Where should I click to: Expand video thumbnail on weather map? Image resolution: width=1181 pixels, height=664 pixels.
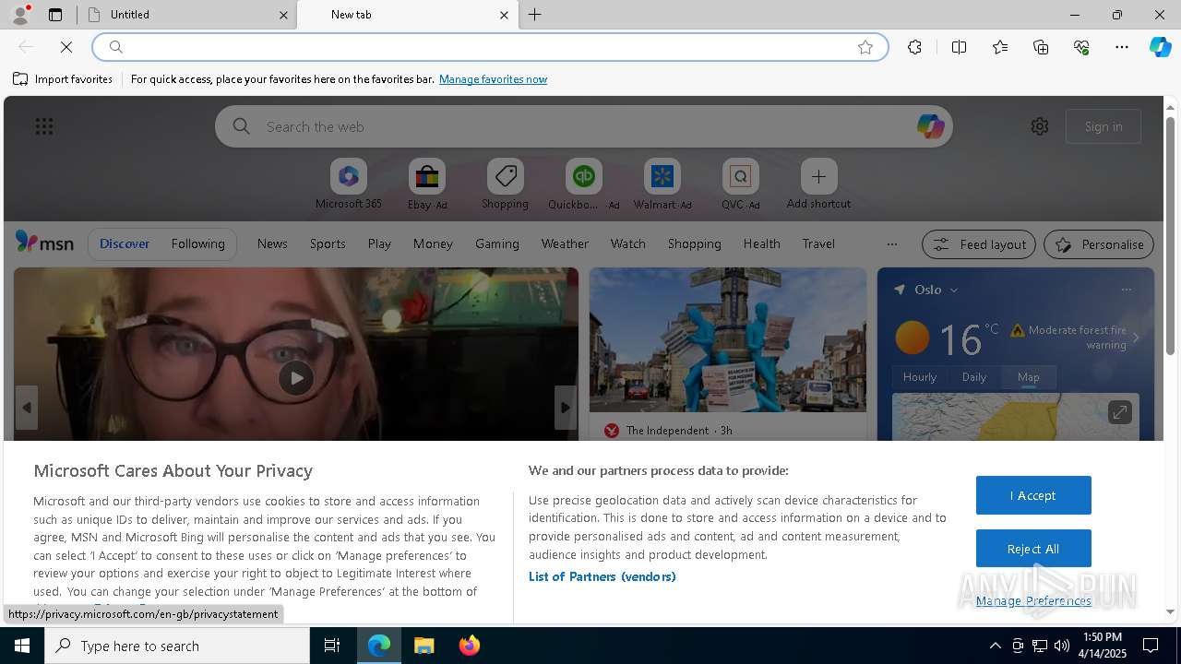1119,412
